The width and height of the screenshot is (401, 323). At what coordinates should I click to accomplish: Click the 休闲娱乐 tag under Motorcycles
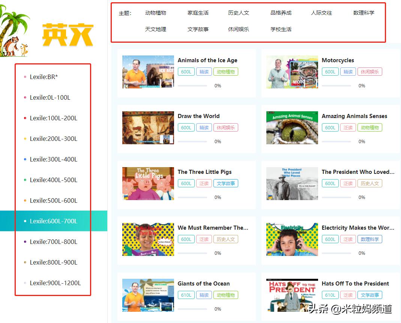click(369, 72)
